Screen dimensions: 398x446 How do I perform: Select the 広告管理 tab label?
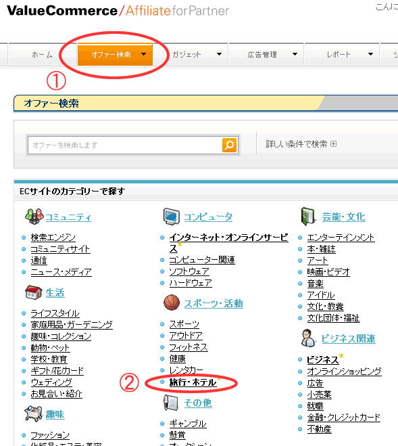click(x=262, y=54)
